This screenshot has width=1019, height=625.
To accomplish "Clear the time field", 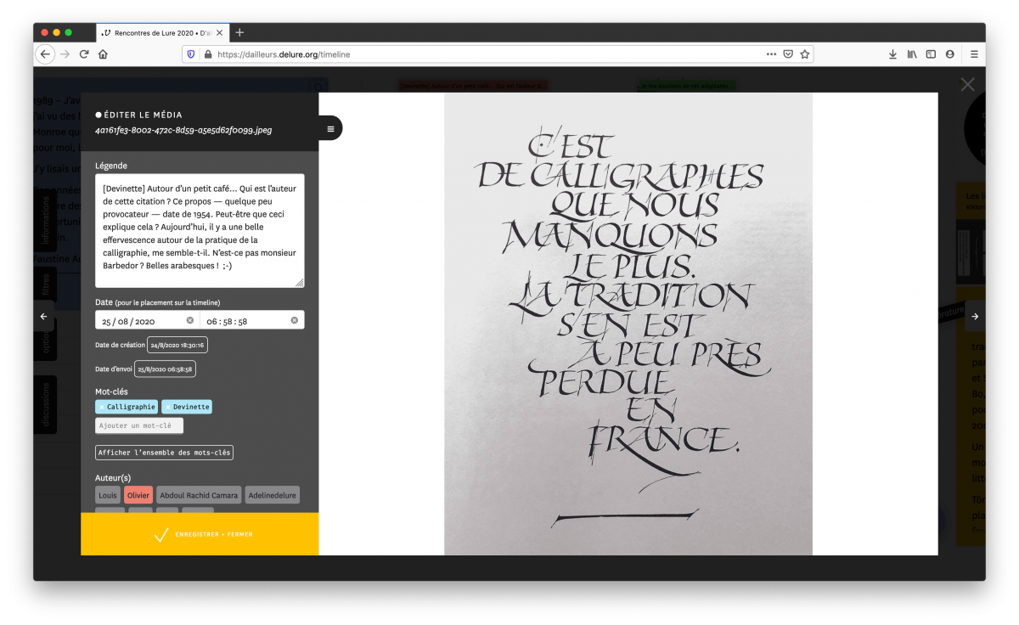I will pos(295,320).
